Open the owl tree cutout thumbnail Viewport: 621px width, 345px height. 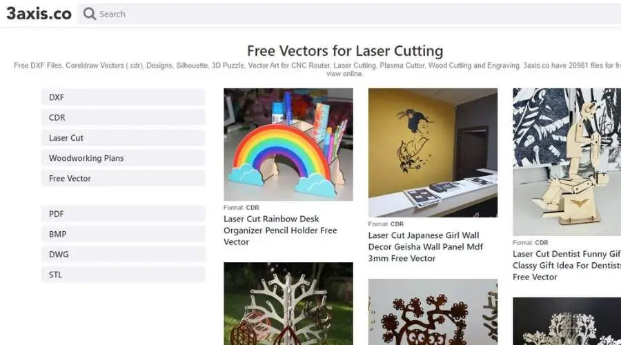433,312
